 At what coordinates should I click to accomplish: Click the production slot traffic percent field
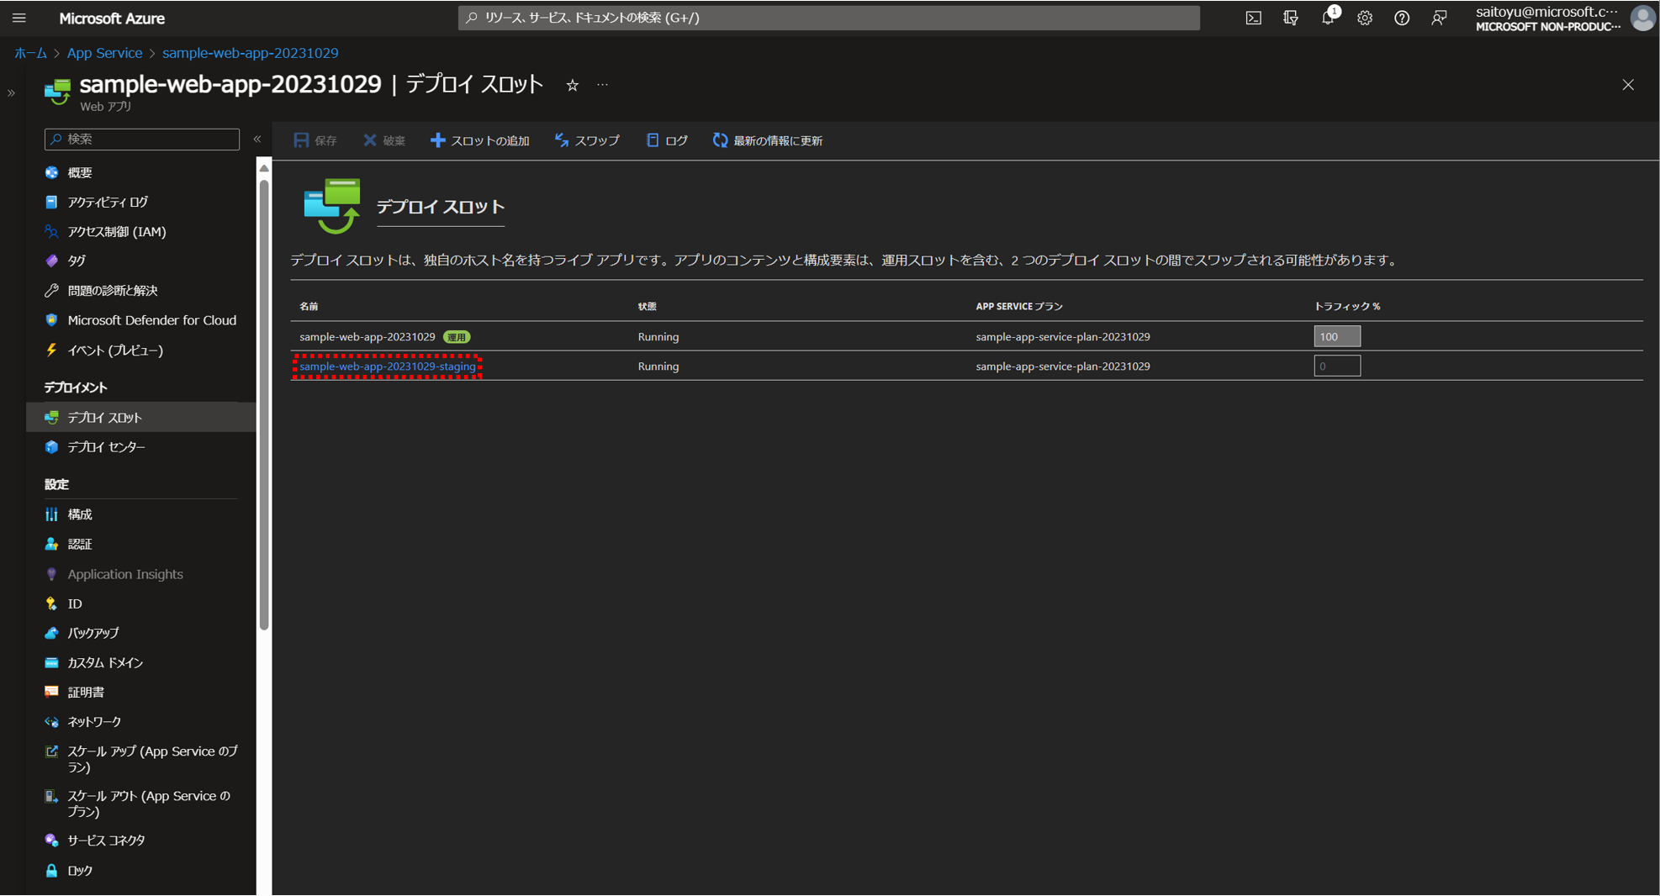[1337, 336]
